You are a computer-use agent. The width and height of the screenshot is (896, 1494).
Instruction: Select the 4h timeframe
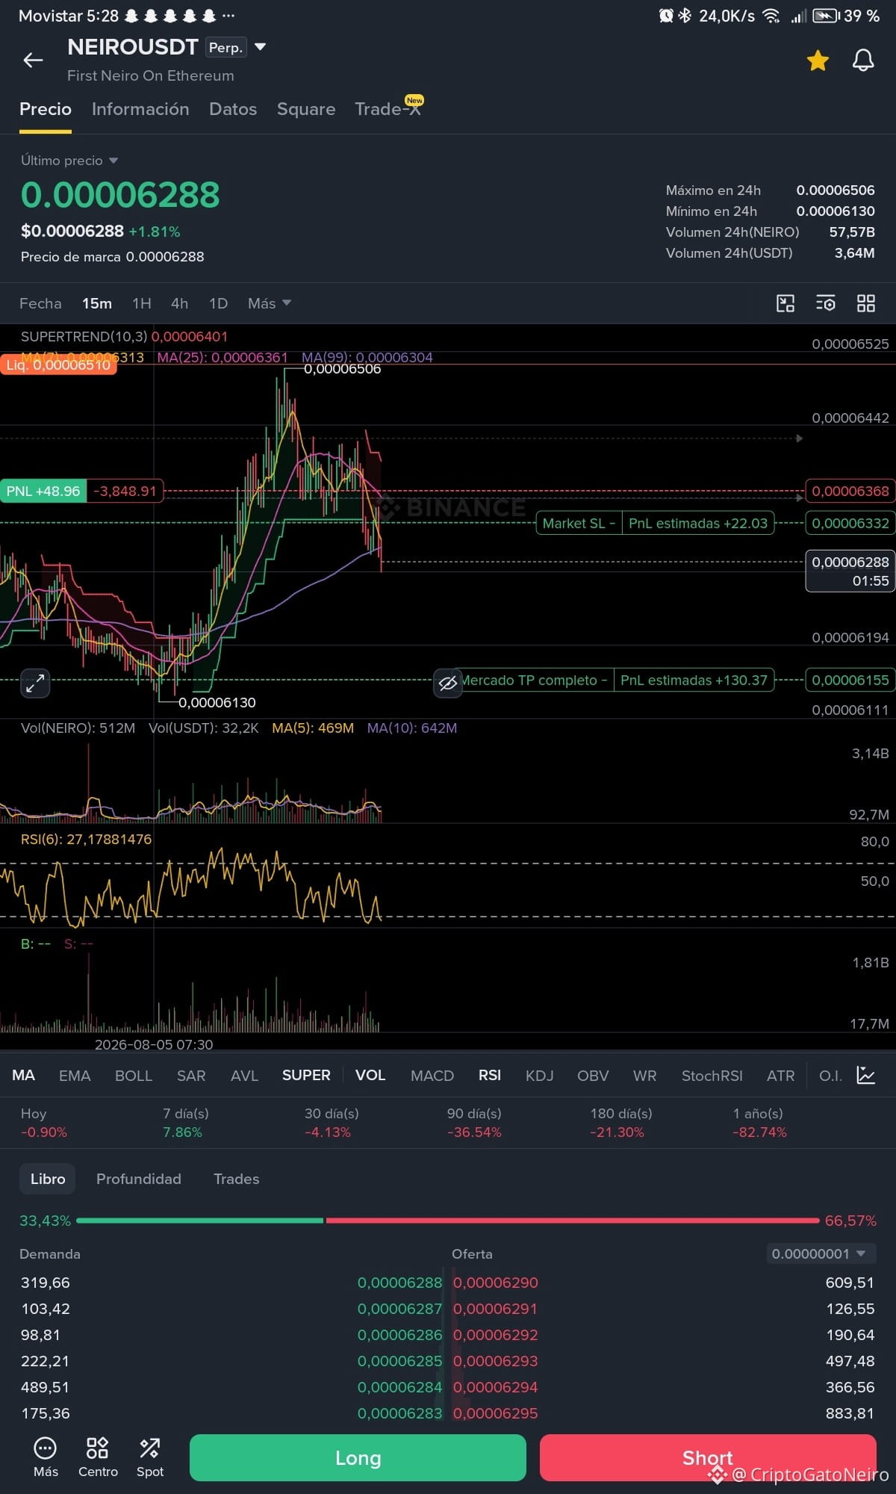coord(179,303)
